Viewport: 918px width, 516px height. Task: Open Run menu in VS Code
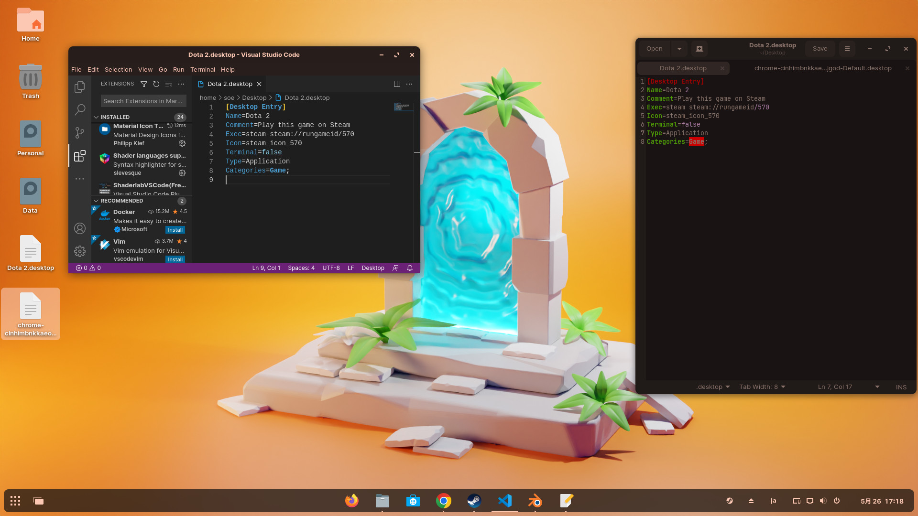pyautogui.click(x=178, y=69)
